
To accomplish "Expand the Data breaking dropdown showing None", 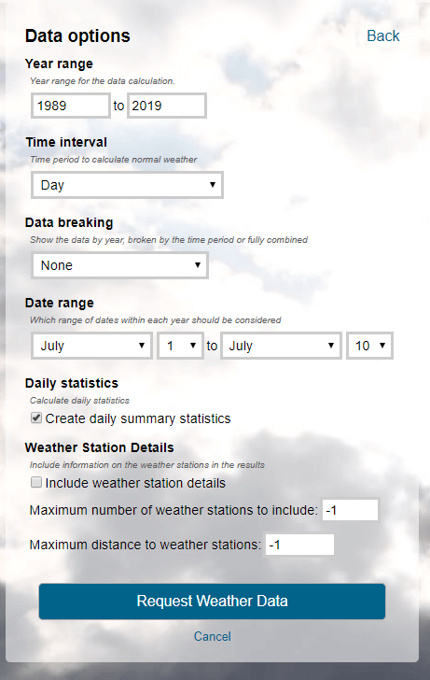I will click(120, 265).
